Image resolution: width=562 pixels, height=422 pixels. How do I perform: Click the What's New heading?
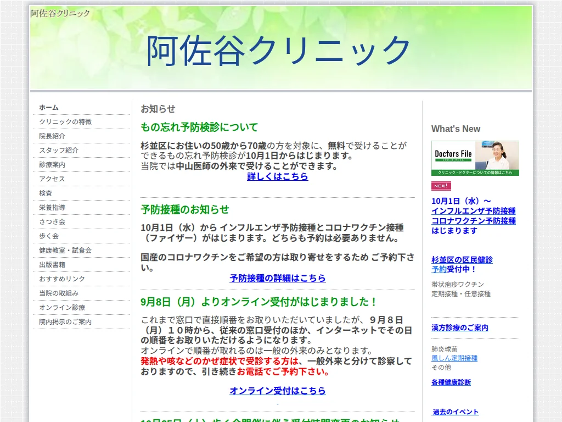pos(456,129)
